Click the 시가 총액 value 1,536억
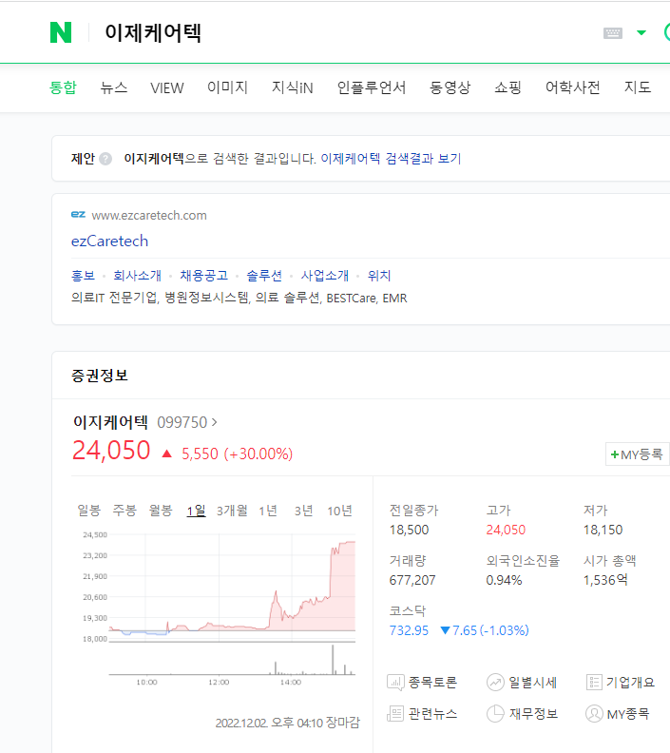 (605, 580)
